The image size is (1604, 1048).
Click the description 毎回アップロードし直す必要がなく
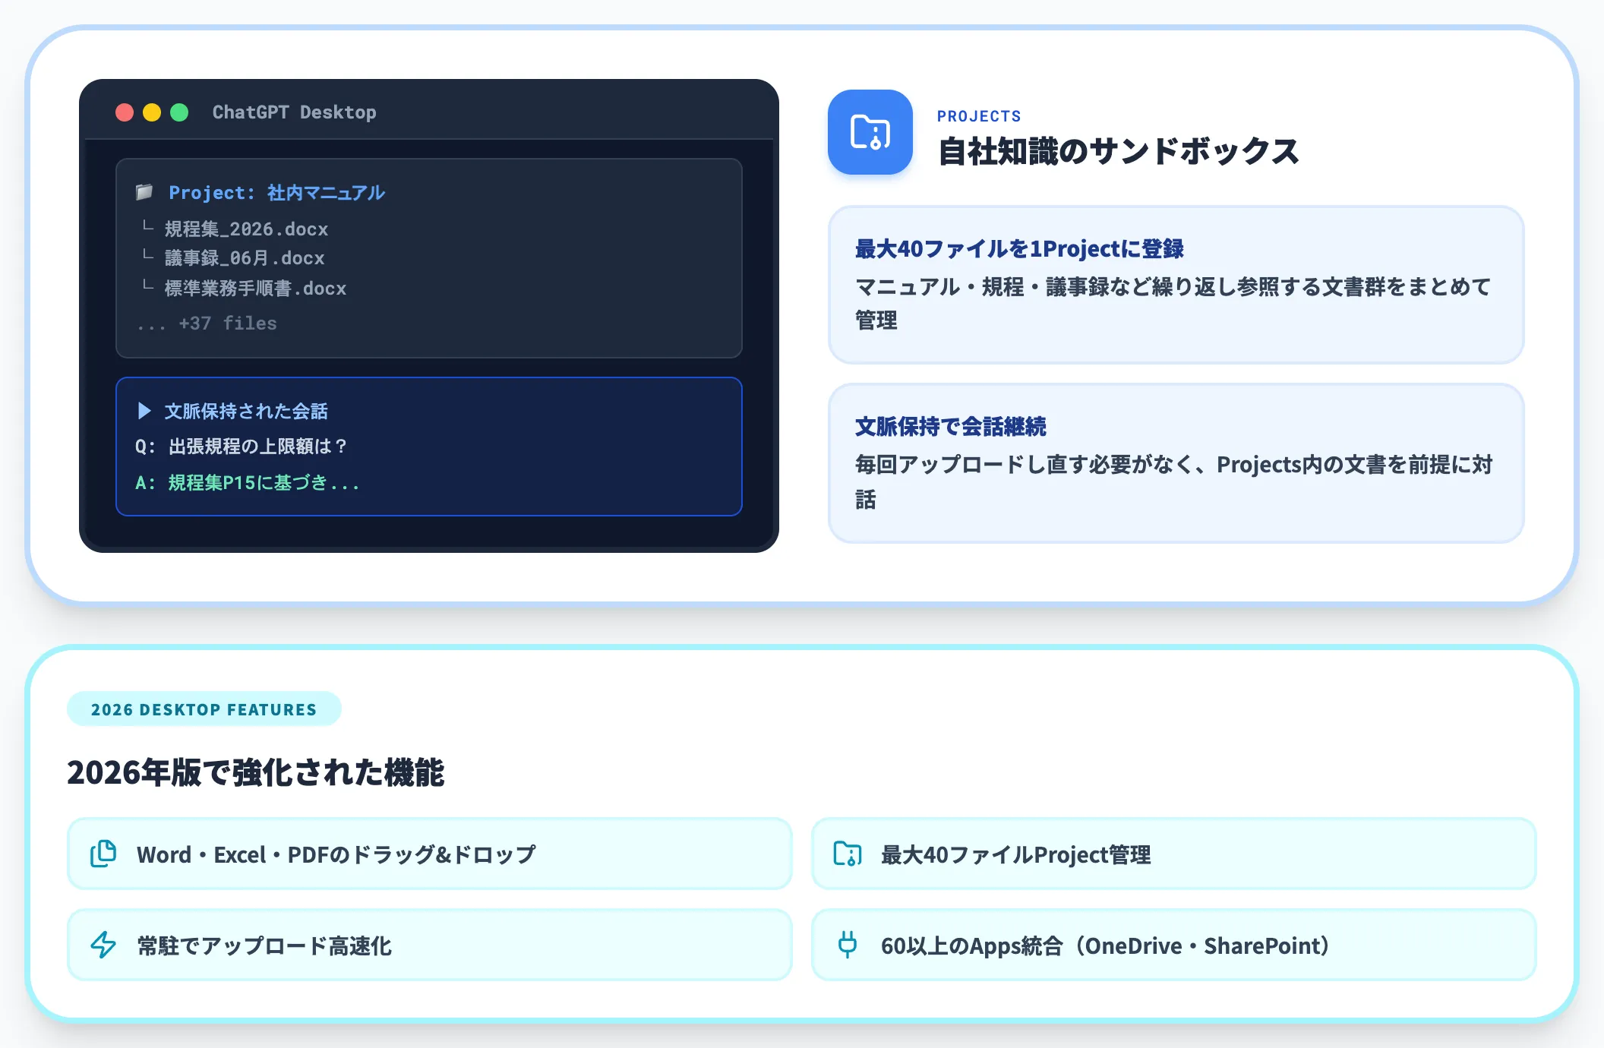(x=1174, y=481)
